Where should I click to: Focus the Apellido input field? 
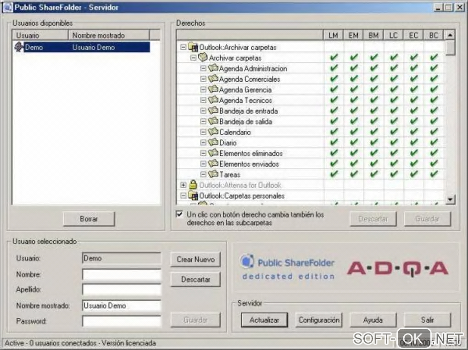coord(122,289)
